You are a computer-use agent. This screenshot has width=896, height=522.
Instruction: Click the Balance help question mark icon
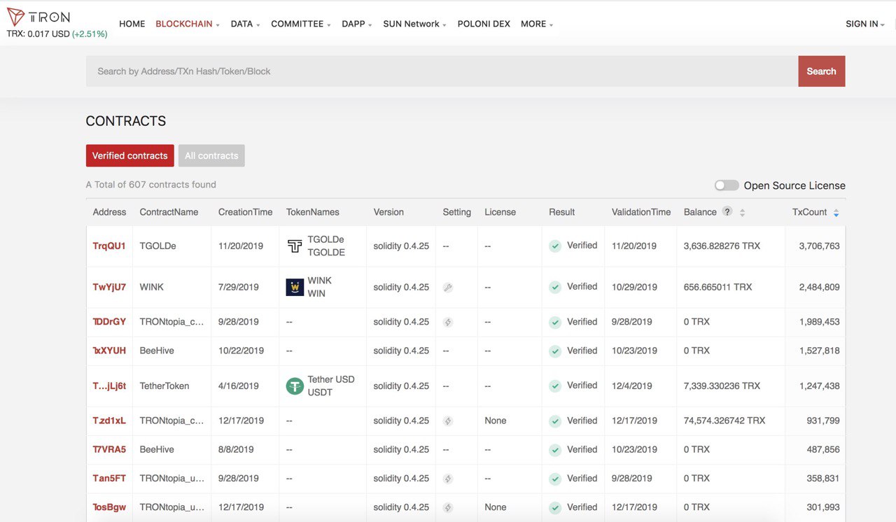[x=727, y=211]
